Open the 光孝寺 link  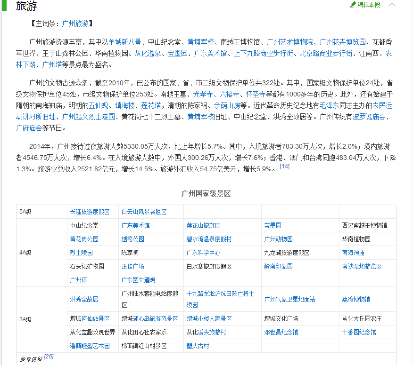203,95
